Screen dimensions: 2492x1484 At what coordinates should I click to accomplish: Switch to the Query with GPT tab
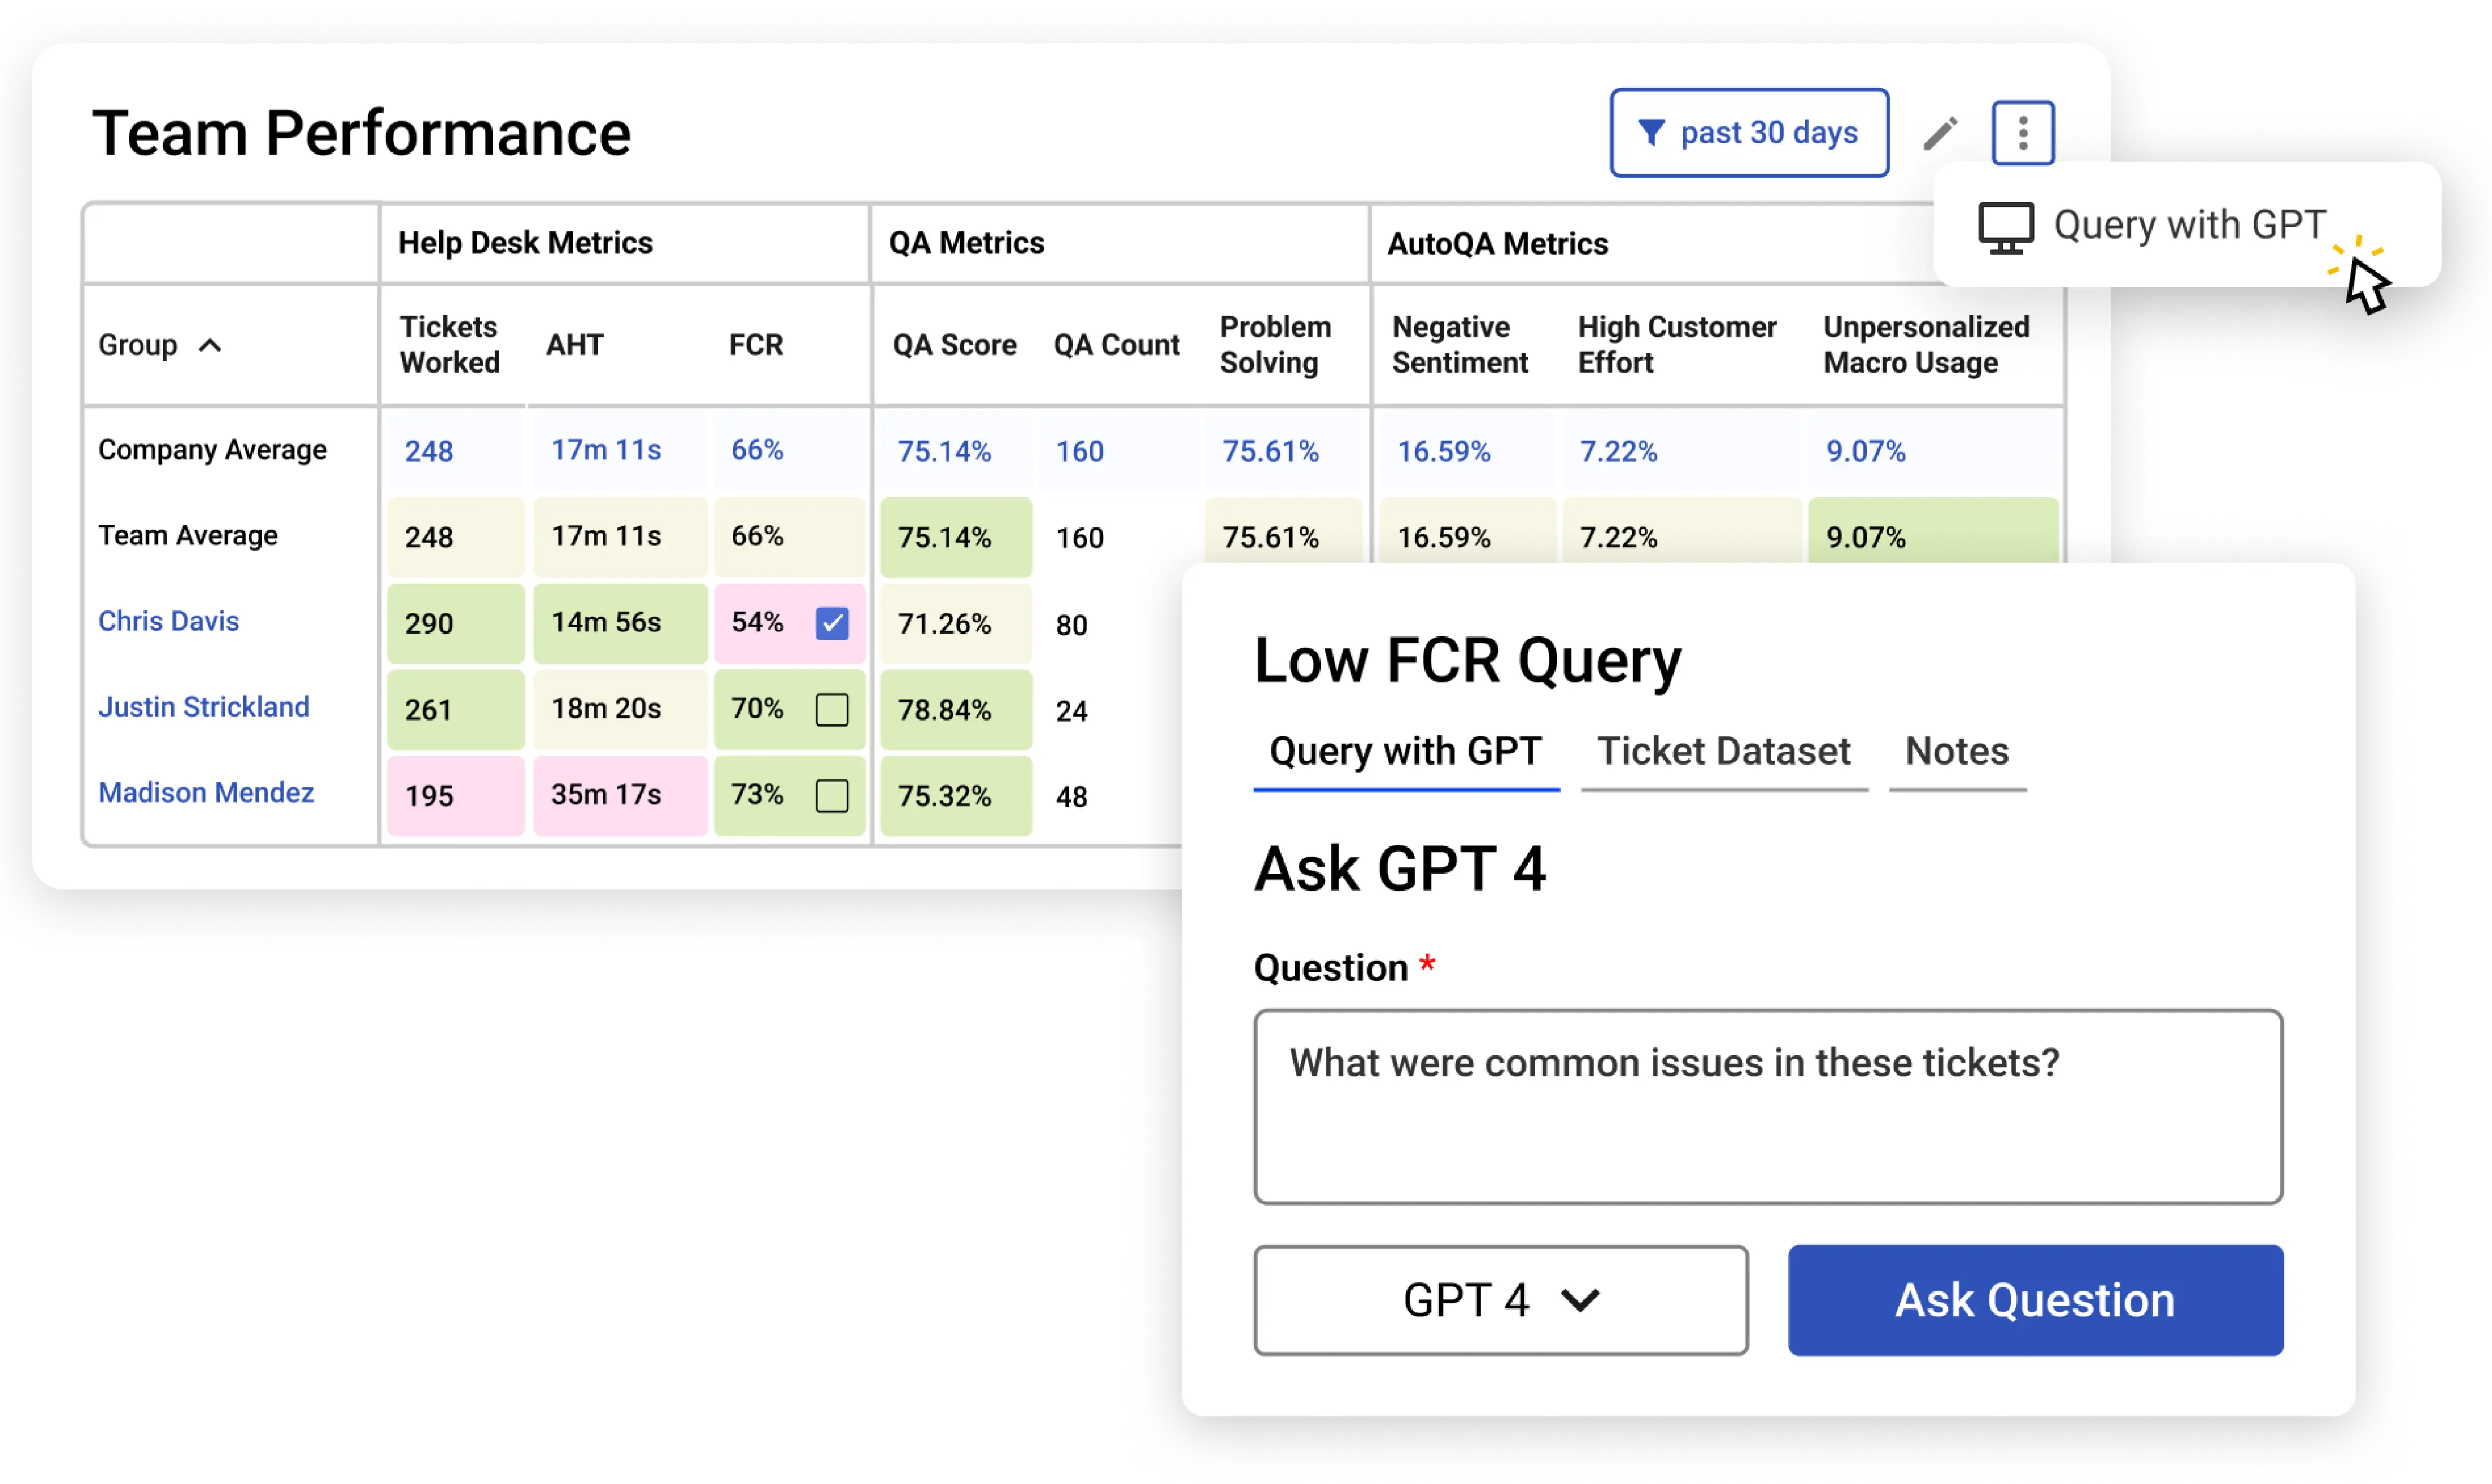(1405, 753)
